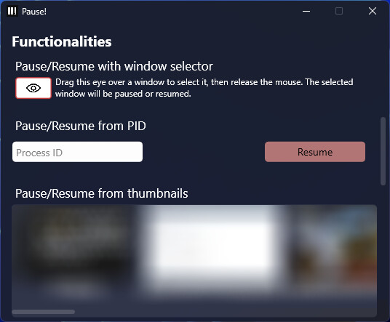
Task: Close the Pause! window
Action: [x=373, y=11]
